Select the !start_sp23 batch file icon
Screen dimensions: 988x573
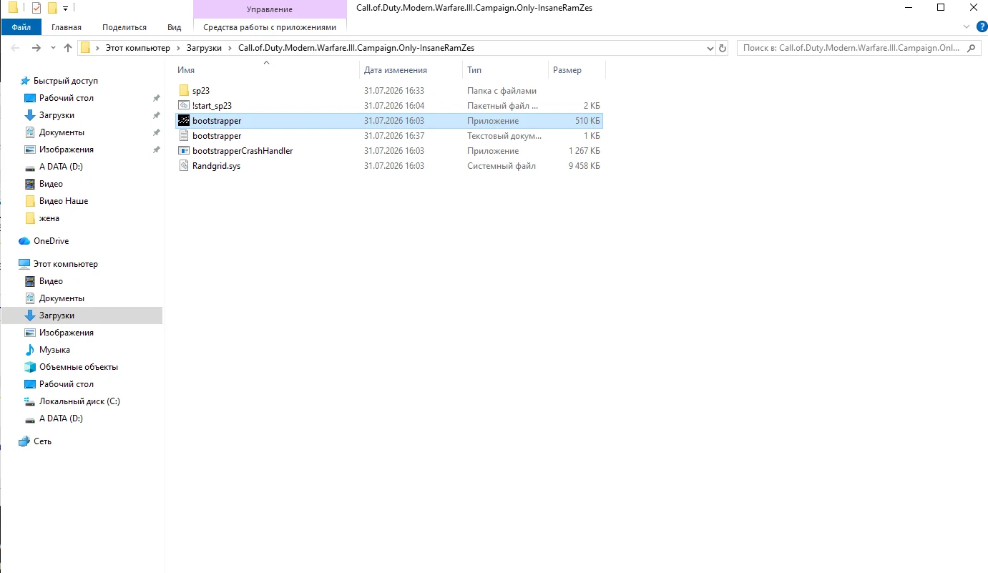tap(184, 106)
